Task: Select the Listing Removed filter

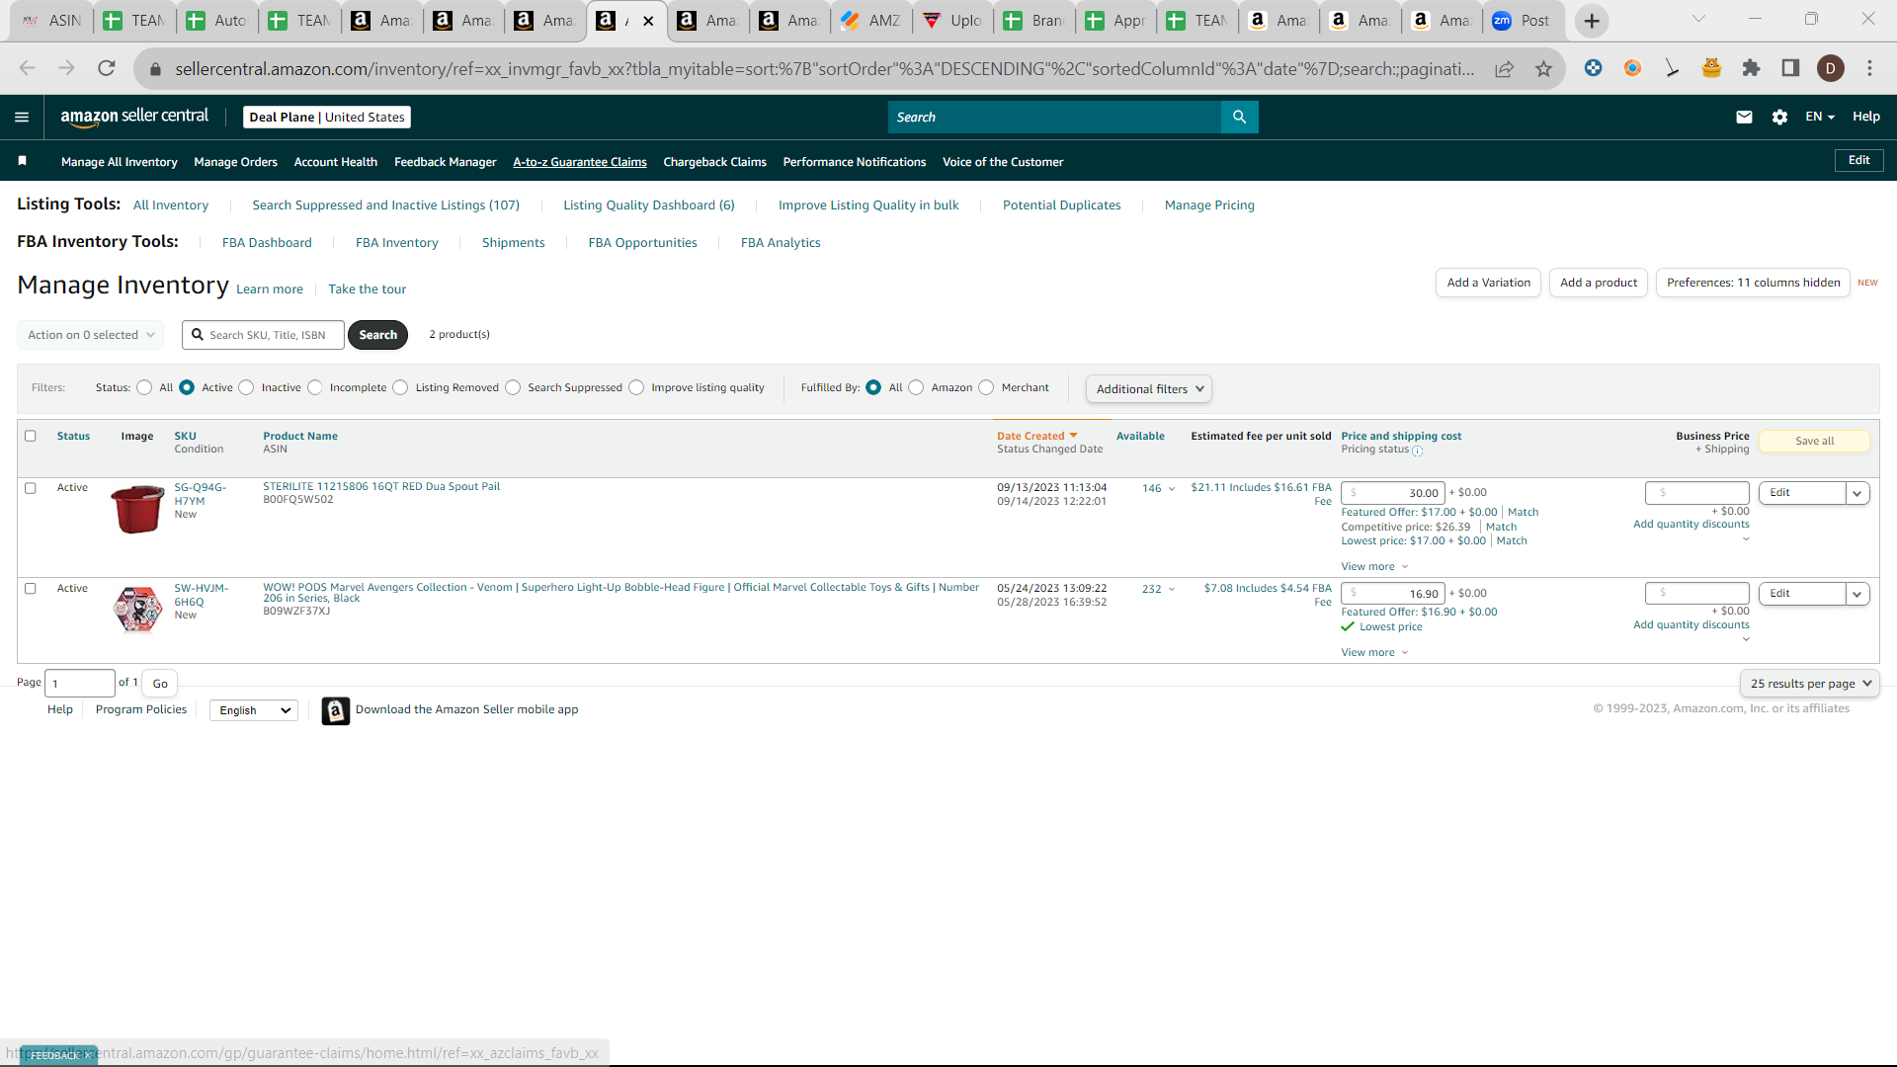Action: click(400, 387)
